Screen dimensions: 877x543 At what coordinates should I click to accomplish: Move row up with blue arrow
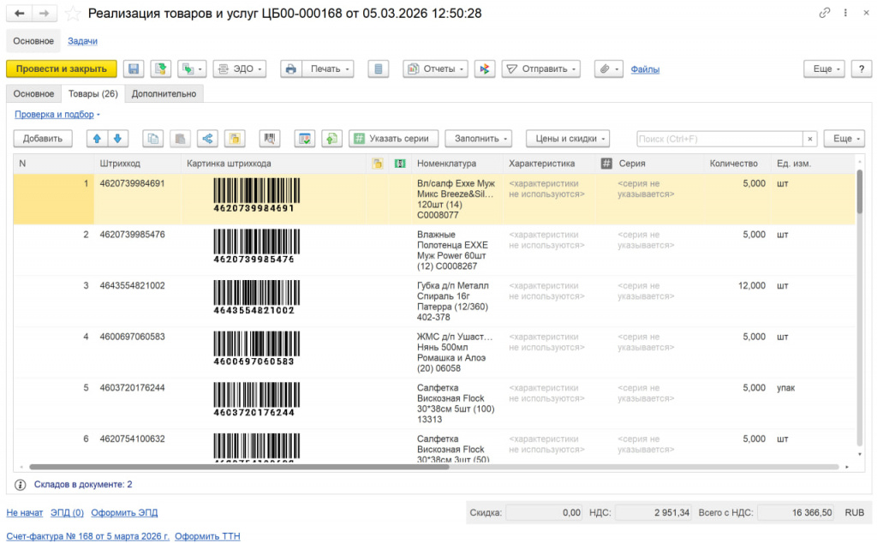pyautogui.click(x=97, y=139)
